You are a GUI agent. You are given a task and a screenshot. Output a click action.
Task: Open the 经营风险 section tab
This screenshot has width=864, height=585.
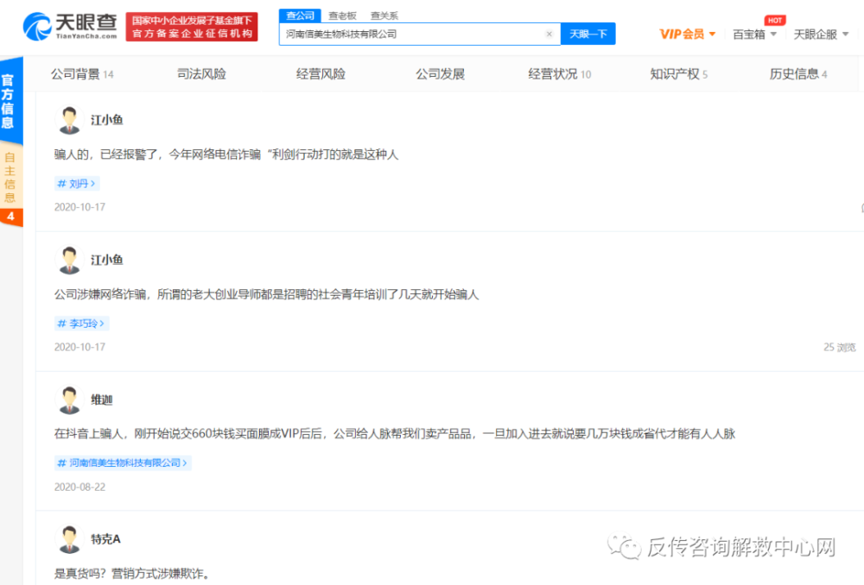321,73
